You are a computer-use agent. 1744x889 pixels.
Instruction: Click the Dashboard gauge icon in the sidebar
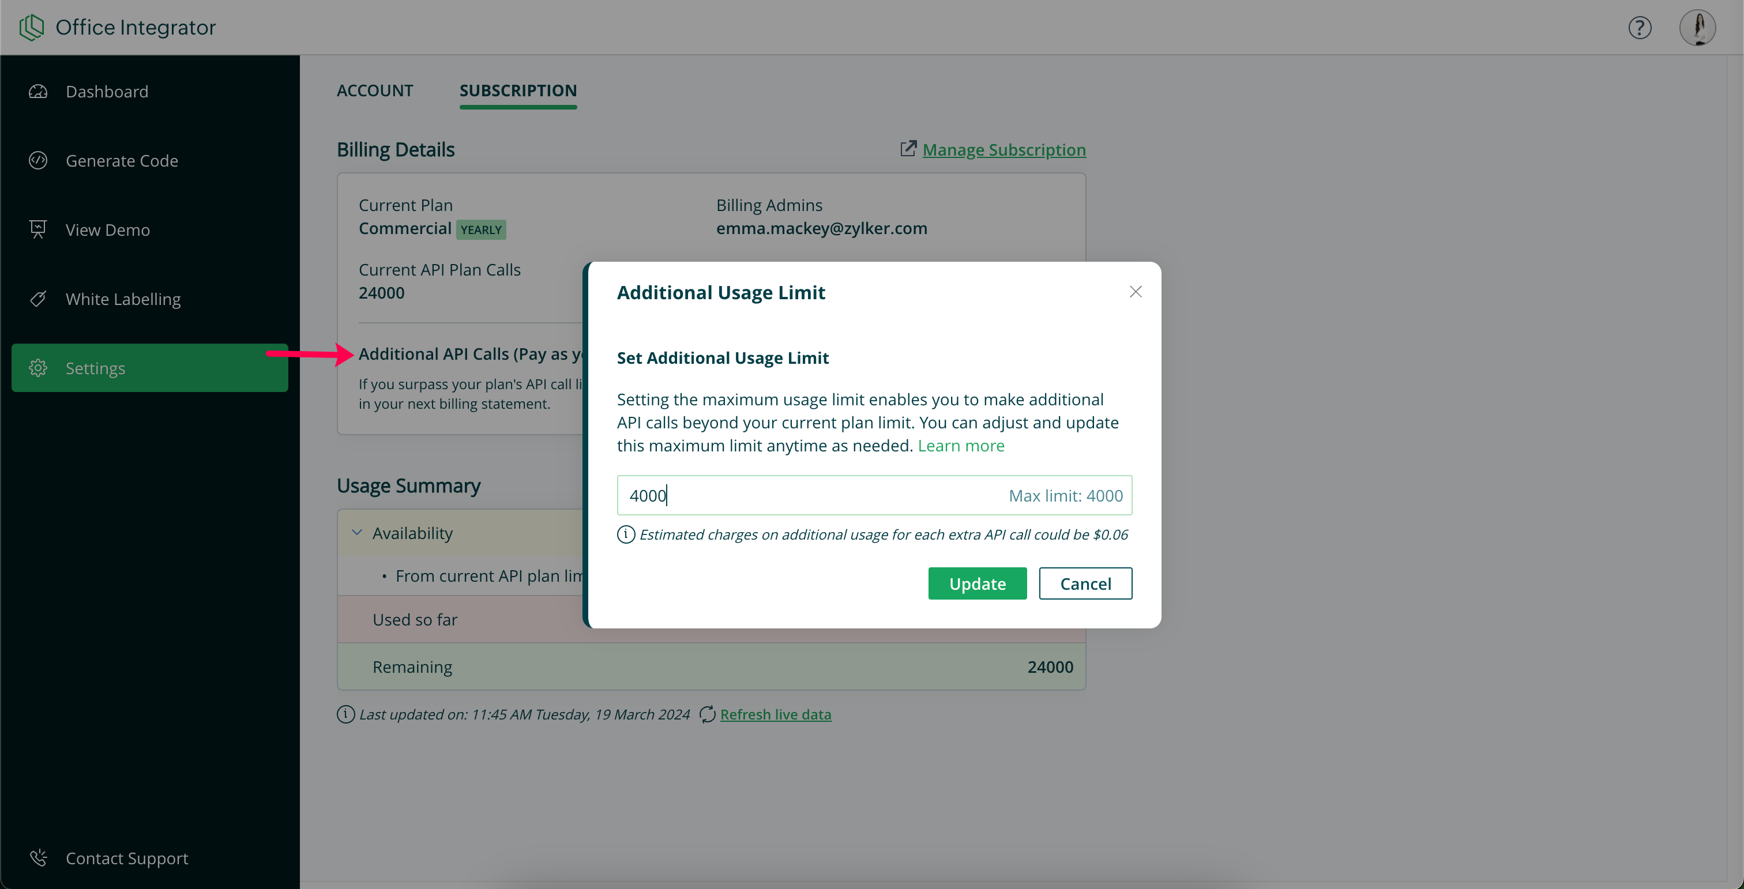38,91
